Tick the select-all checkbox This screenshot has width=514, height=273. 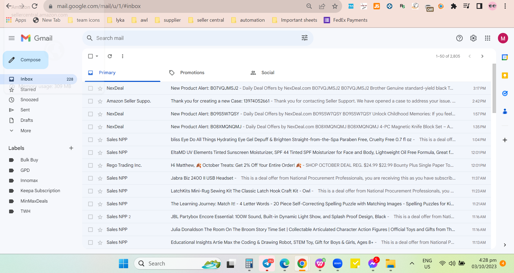pos(90,56)
